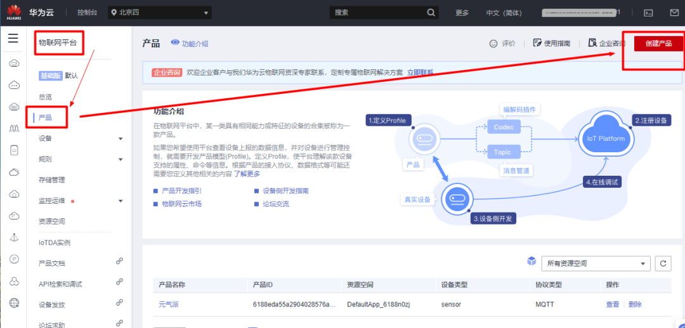
Task: Expand the 规则 sidebar menu
Action: 121,159
